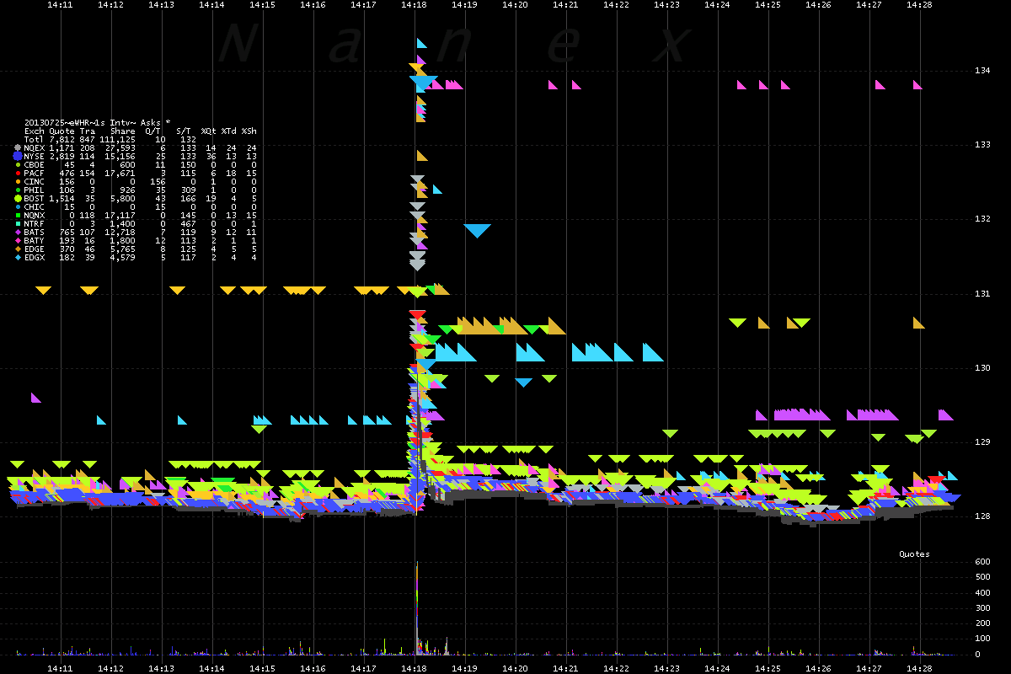Click the large blue triangle near 132 after 14:19
1011x674 pixels.
pos(477,229)
